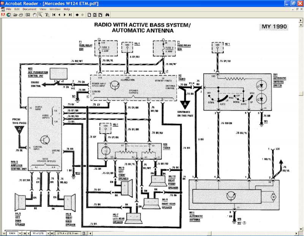This screenshot has height=236, width=304.
Task: Click the 'AUTOMATIC ANTENNA' title line
Action: coord(143,31)
